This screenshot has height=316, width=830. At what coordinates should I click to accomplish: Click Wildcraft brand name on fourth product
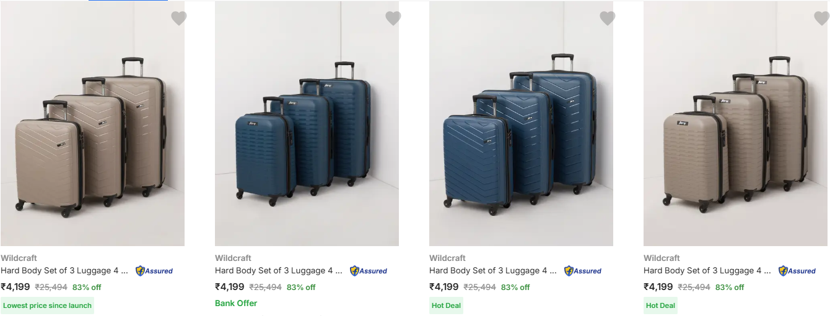[x=662, y=258]
